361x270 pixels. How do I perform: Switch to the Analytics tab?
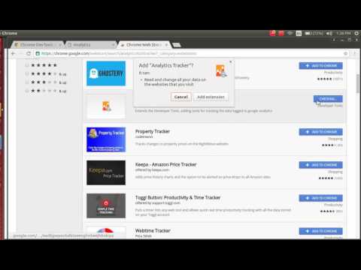[90, 45]
